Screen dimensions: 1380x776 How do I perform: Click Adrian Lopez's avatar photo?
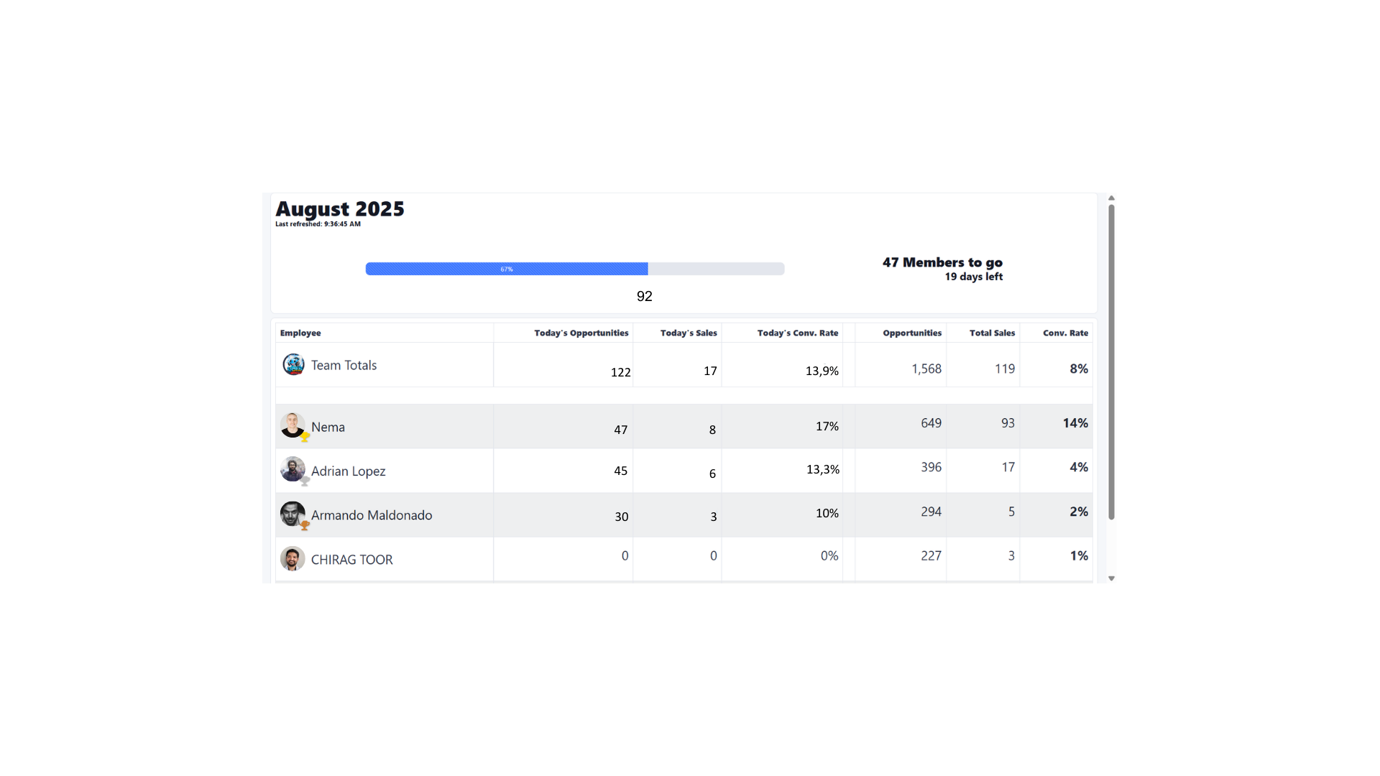coord(293,468)
